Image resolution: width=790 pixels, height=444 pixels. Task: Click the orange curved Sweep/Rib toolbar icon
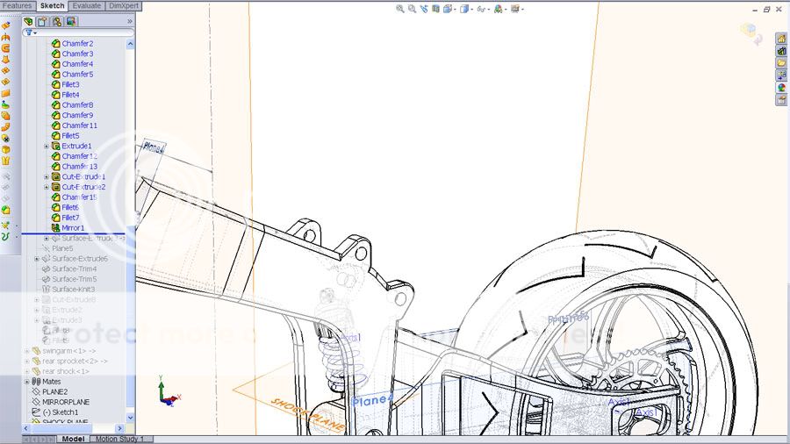[x=5, y=127]
